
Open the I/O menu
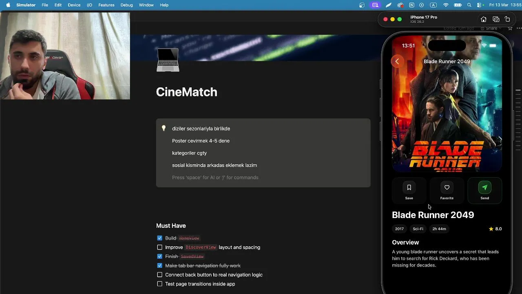point(89,5)
